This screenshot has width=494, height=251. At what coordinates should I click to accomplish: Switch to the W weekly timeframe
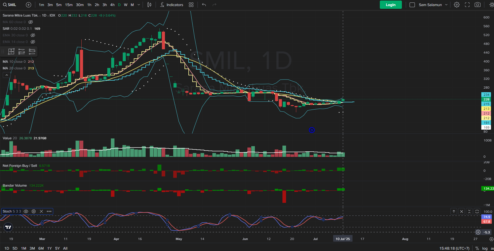[125, 5]
